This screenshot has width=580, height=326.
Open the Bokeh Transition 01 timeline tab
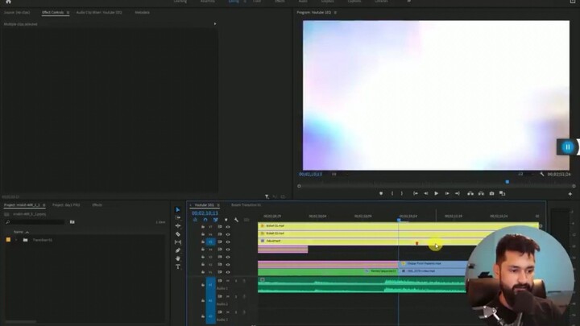tap(246, 204)
